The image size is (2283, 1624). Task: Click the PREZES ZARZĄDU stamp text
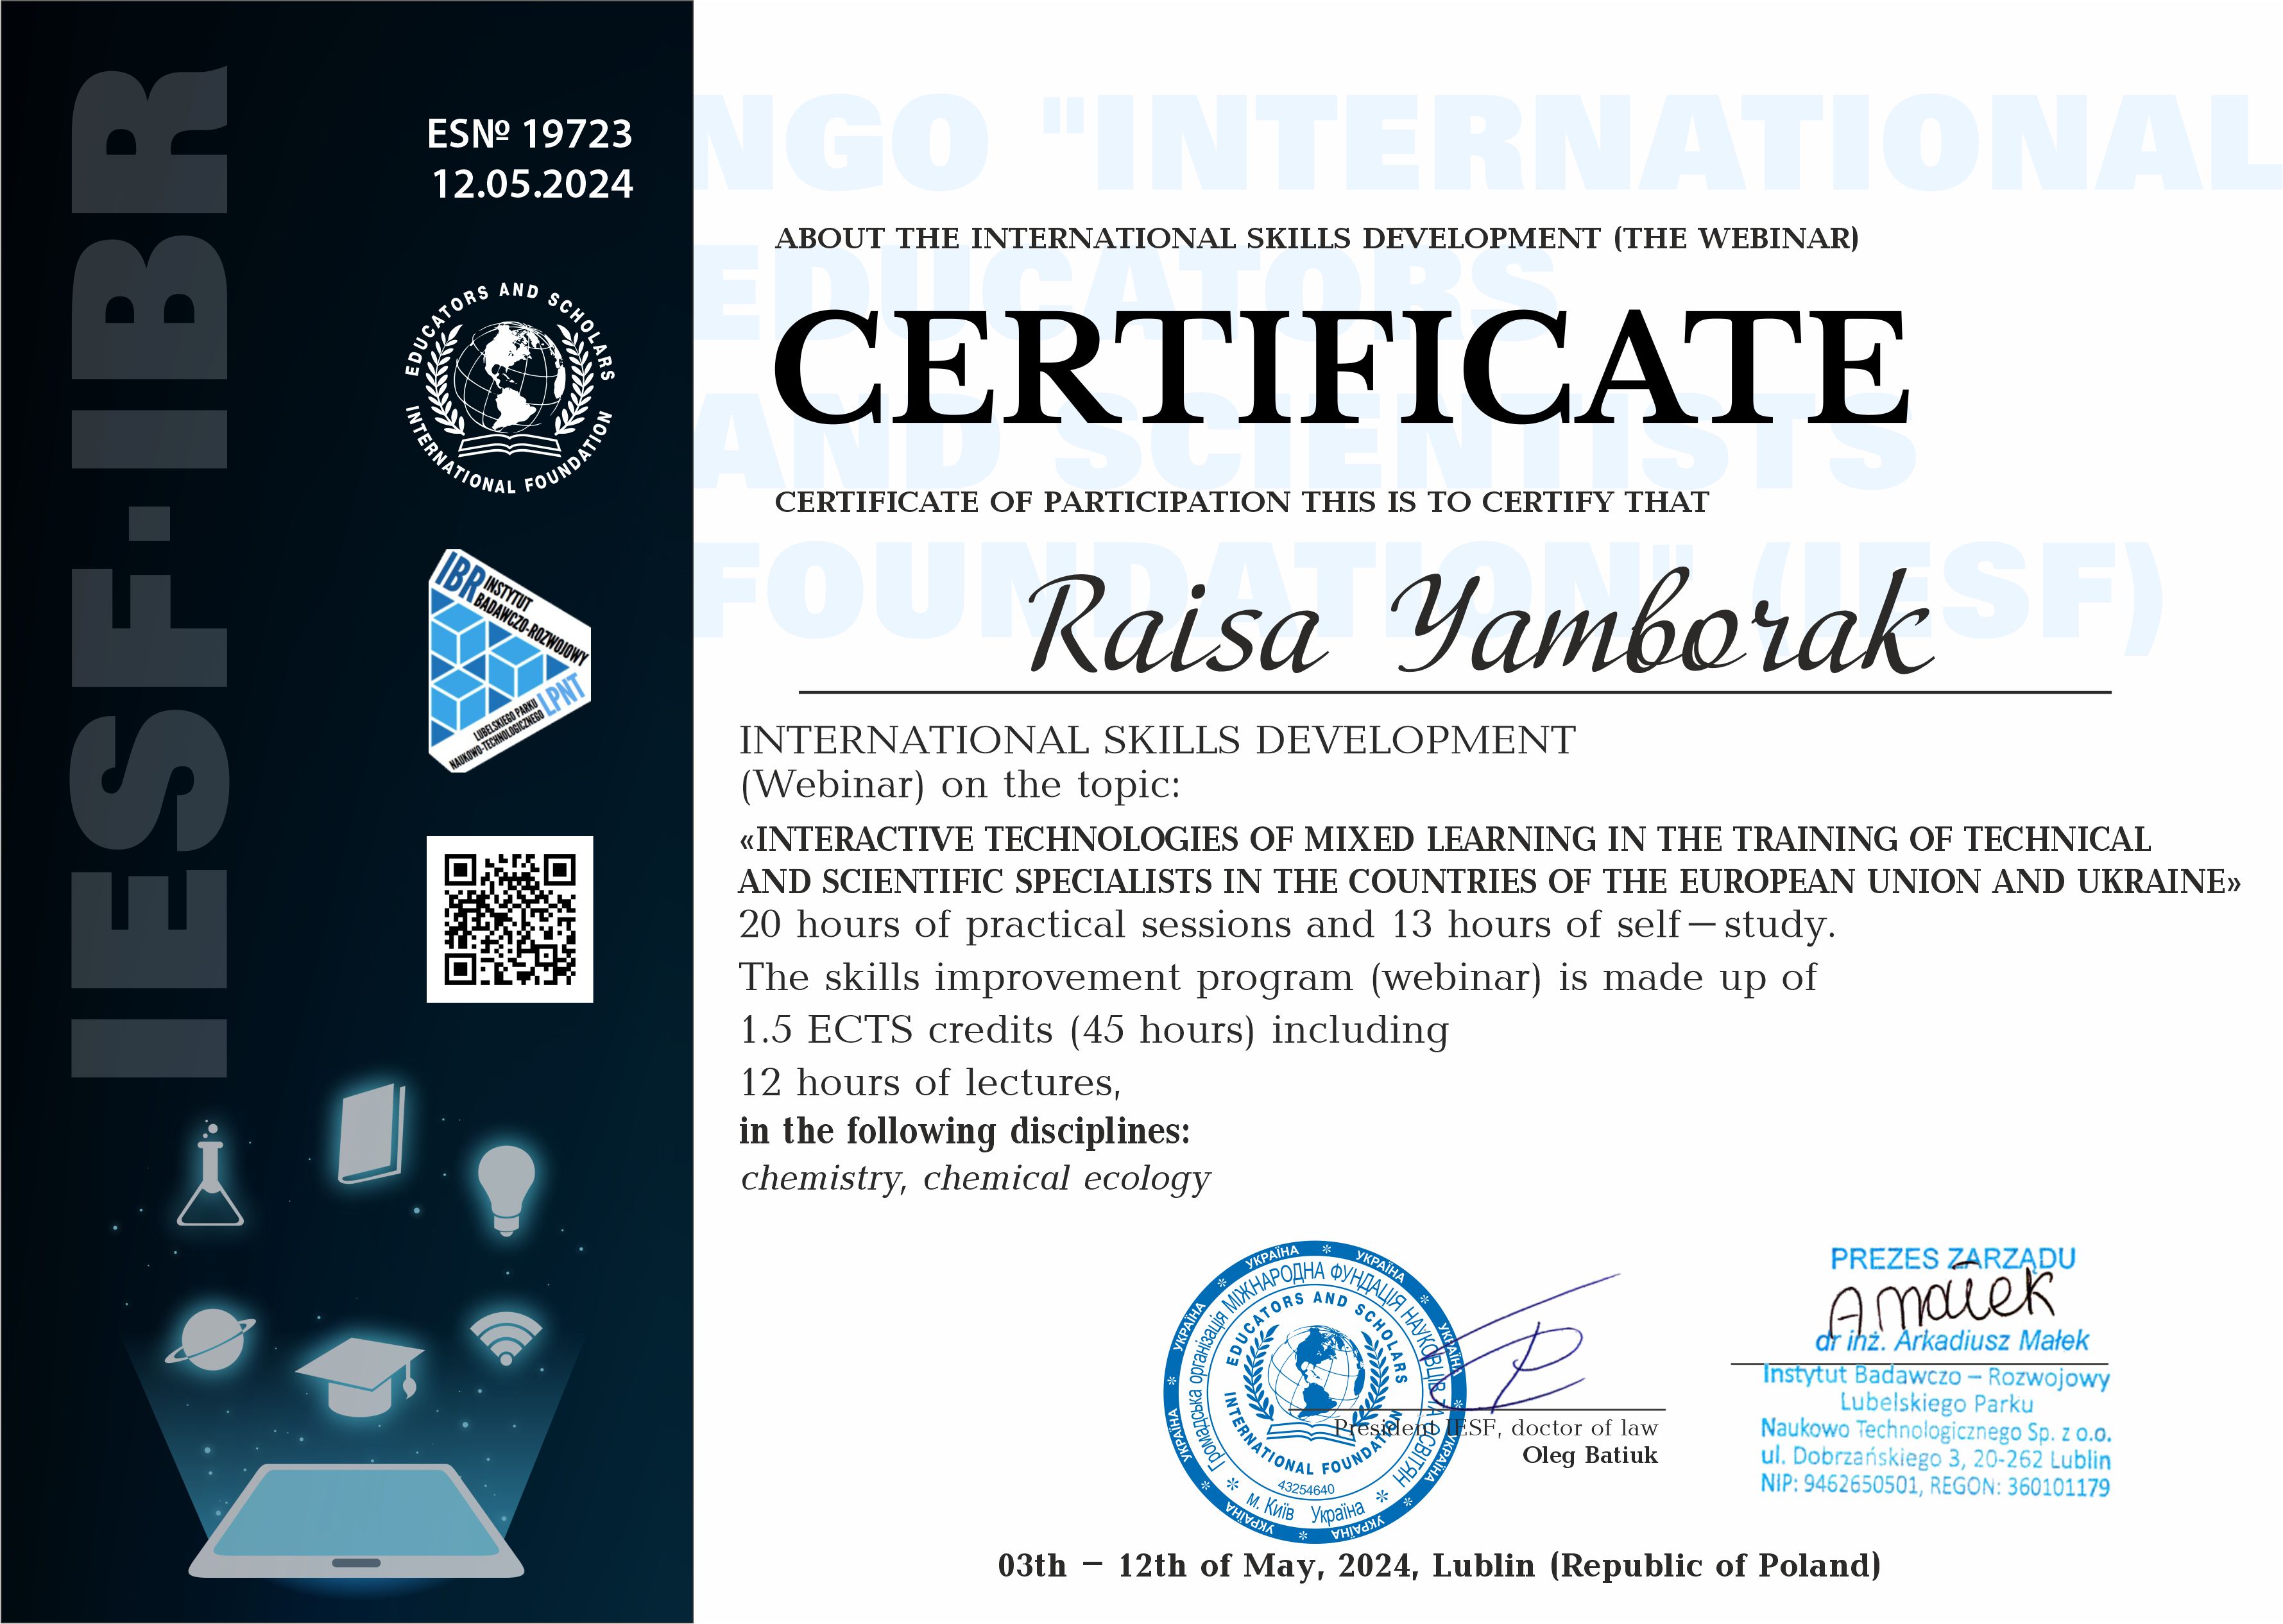coord(1953,1259)
